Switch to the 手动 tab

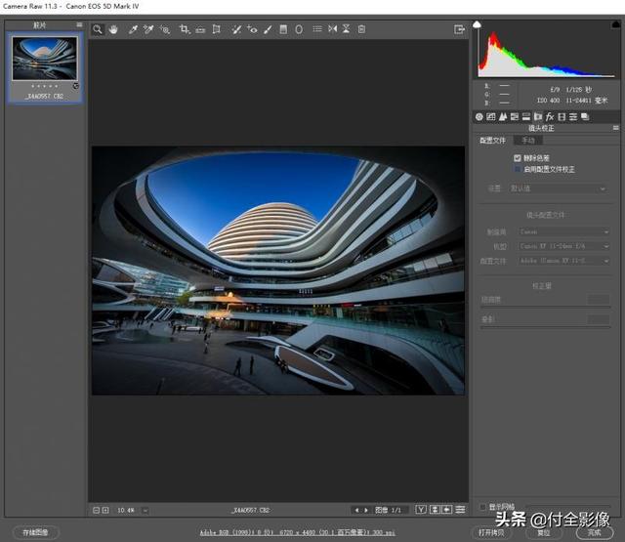[528, 141]
